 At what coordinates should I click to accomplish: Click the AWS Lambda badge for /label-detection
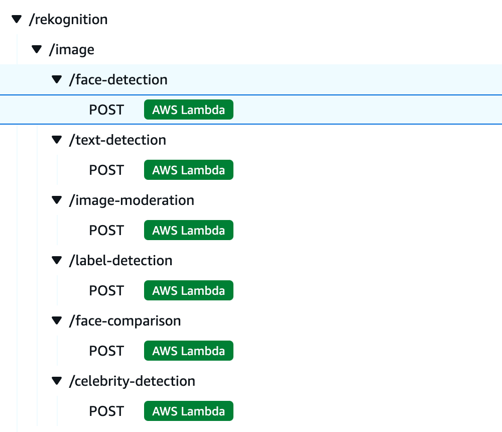[189, 290]
